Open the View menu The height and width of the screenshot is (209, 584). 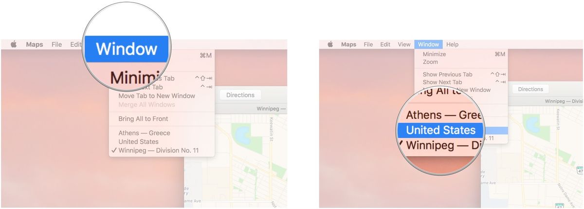pos(404,44)
